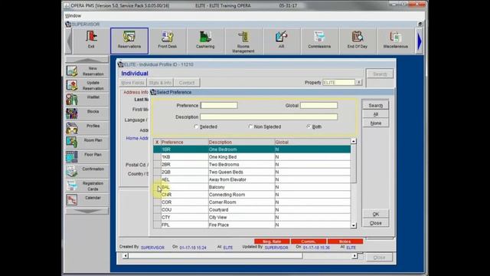This screenshot has width=490, height=276.
Task: Click the Comm. red indicator
Action: [309, 242]
